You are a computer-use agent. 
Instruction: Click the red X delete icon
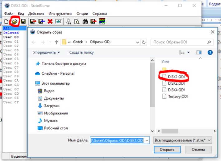click(50, 21)
